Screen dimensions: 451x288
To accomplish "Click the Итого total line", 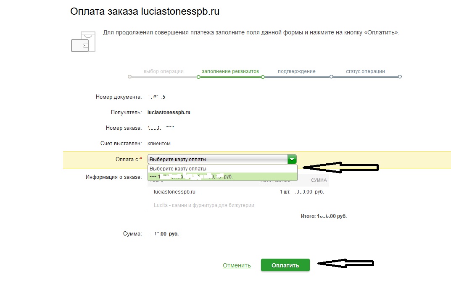I will pyautogui.click(x=324, y=216).
